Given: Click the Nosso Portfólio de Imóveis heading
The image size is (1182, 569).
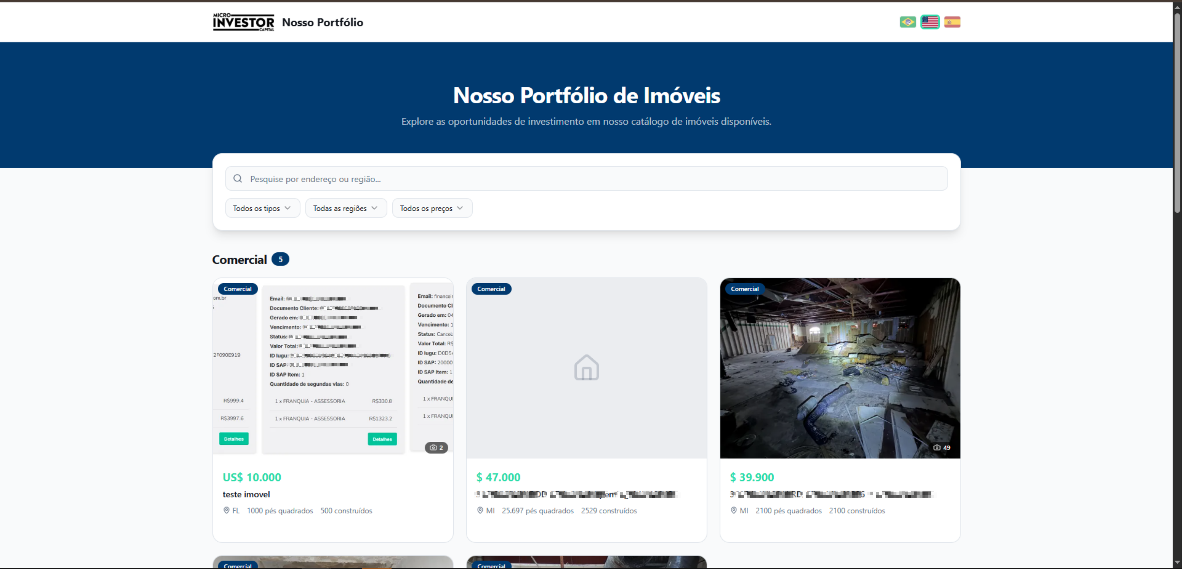Looking at the screenshot, I should [587, 96].
